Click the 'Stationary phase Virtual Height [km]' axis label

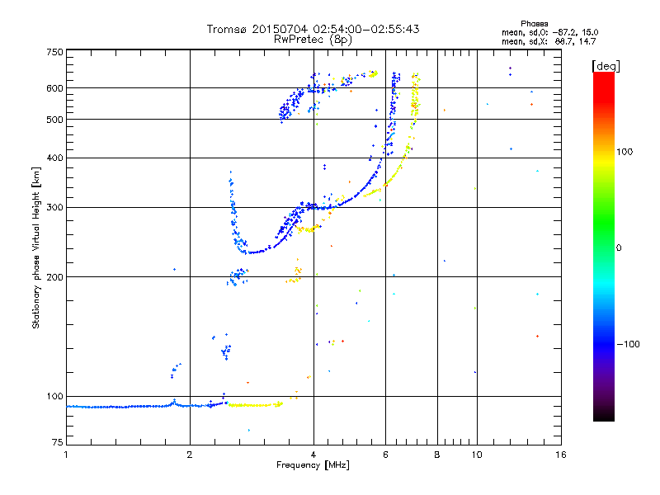coord(36,247)
